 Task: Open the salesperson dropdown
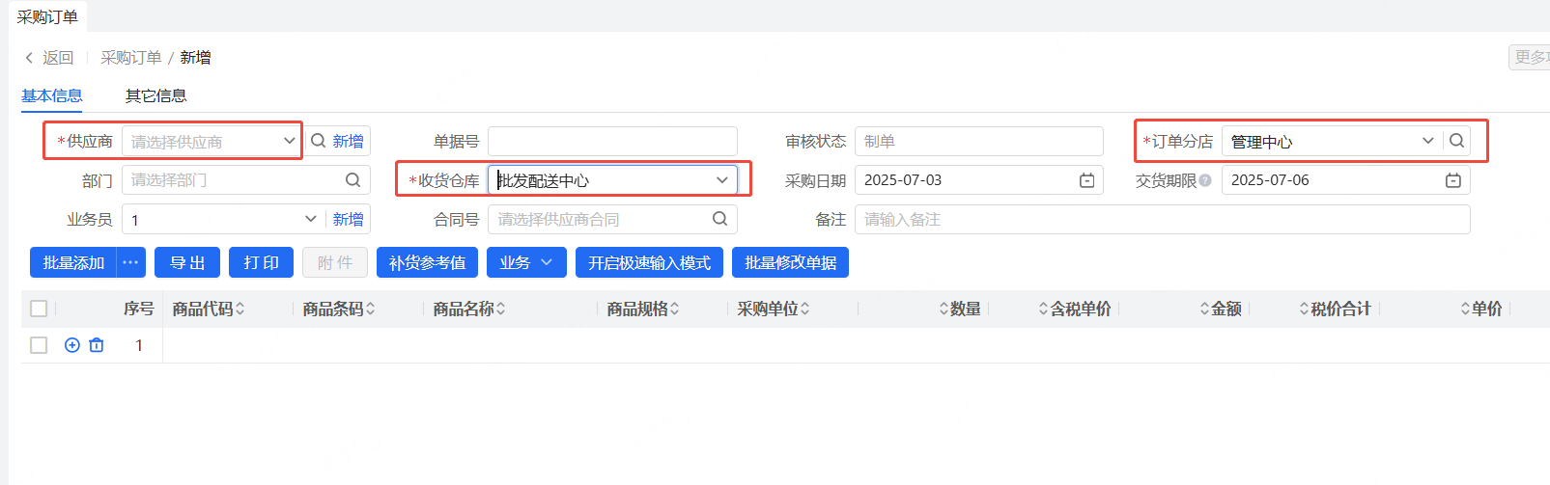[310, 219]
